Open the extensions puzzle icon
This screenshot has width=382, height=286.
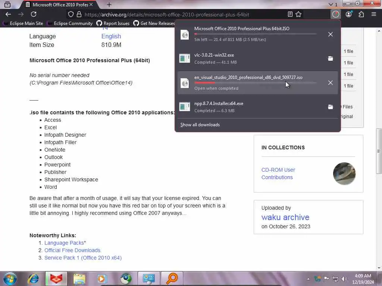[x=361, y=15]
